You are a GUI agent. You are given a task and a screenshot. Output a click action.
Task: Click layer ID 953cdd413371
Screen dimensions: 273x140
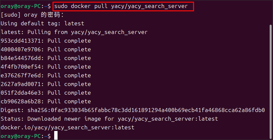coord(22,41)
